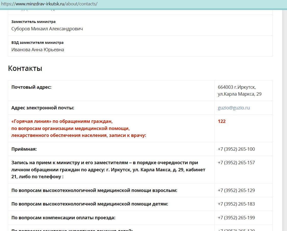Click the Приёмная label
The image size is (287, 231).
click(x=24, y=149)
